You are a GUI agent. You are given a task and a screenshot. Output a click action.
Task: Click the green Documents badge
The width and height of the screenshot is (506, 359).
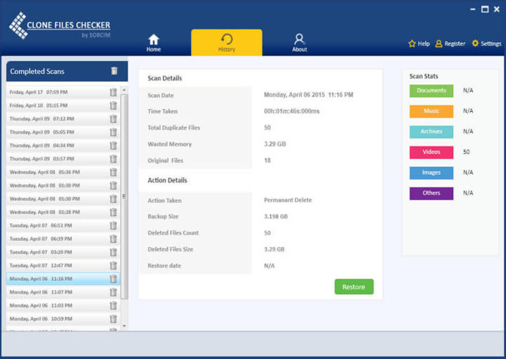tap(431, 90)
